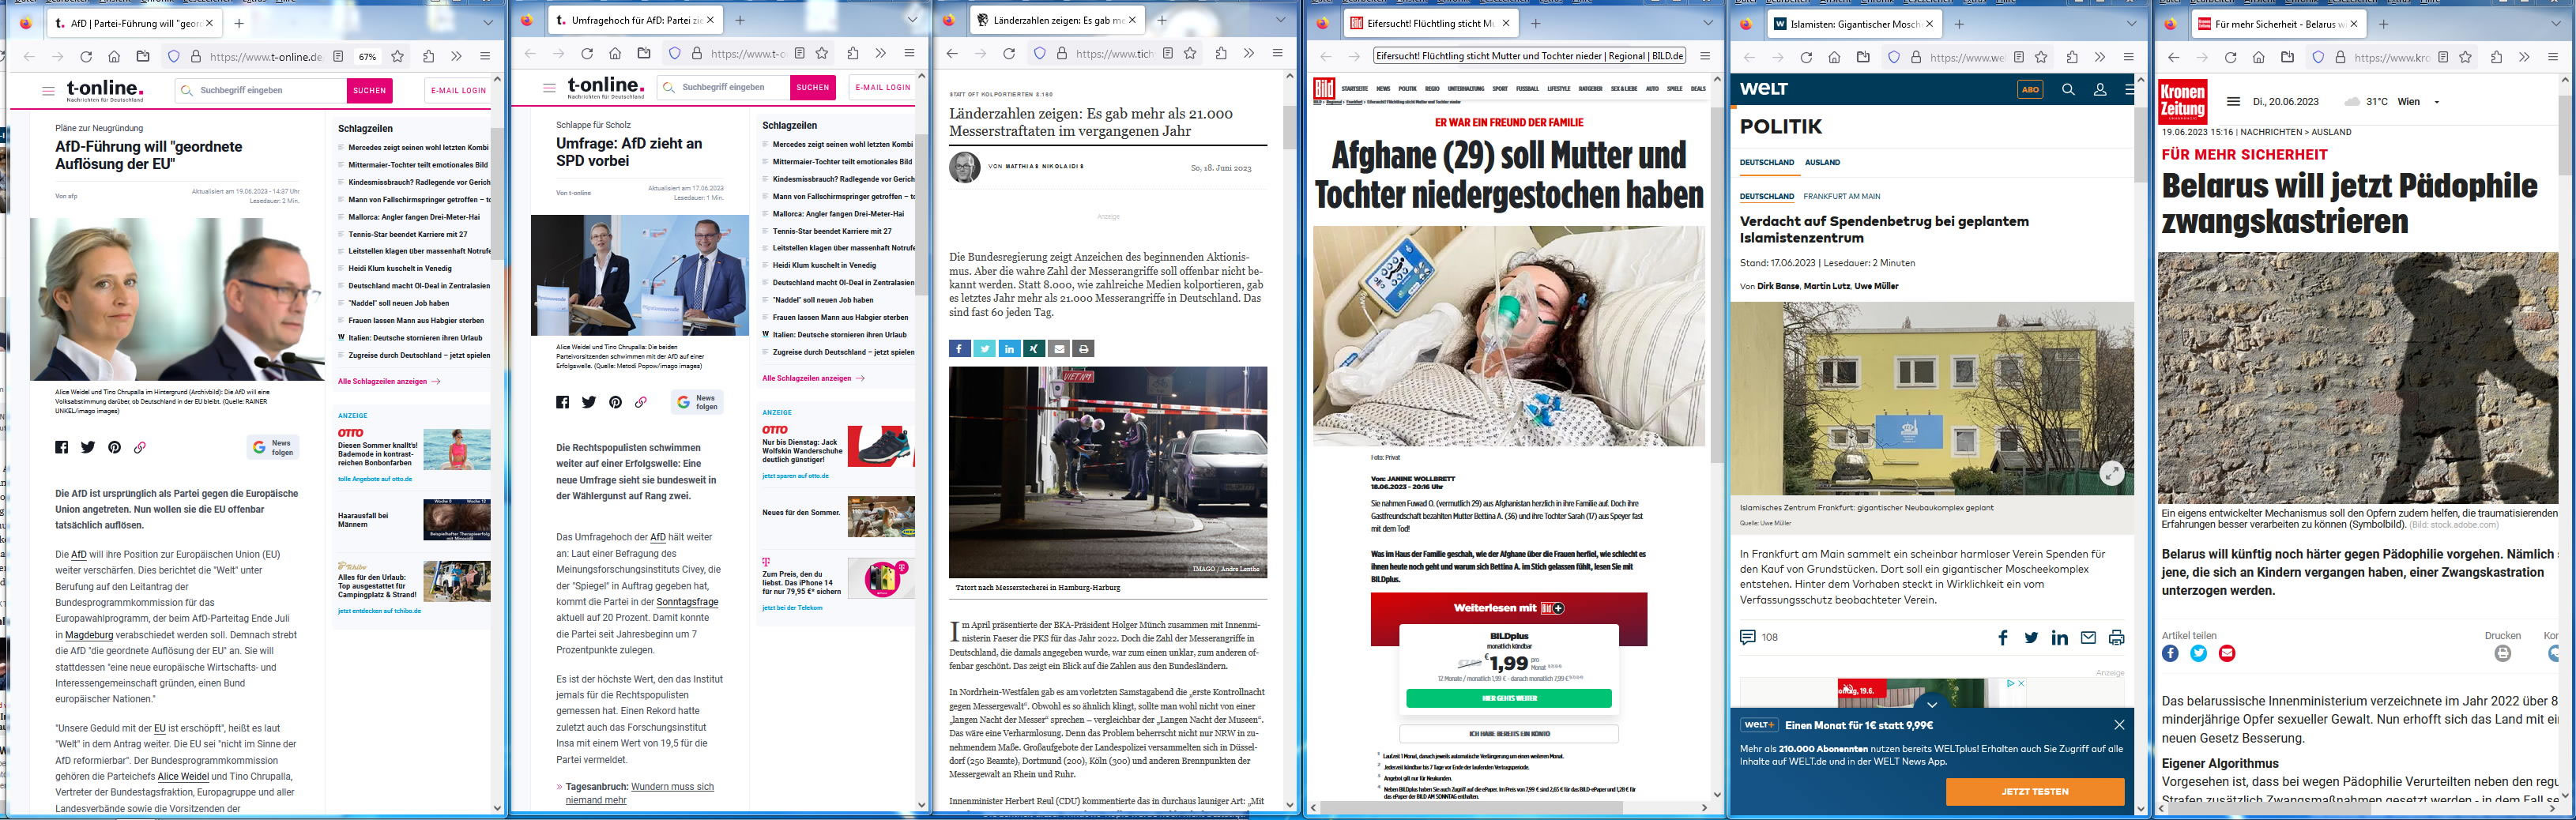The image size is (2576, 820).
Task: Show more tools overflow in Kronen Zeitung window
Action: pos(2525,57)
